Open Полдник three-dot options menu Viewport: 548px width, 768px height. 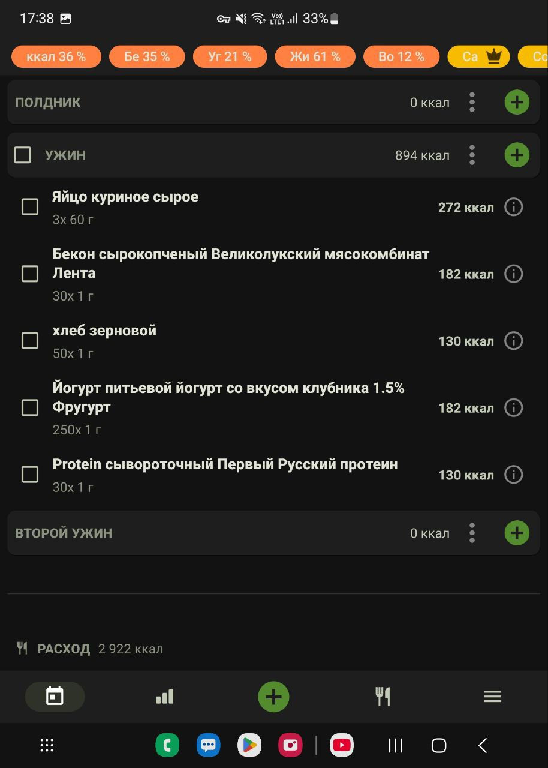point(472,103)
